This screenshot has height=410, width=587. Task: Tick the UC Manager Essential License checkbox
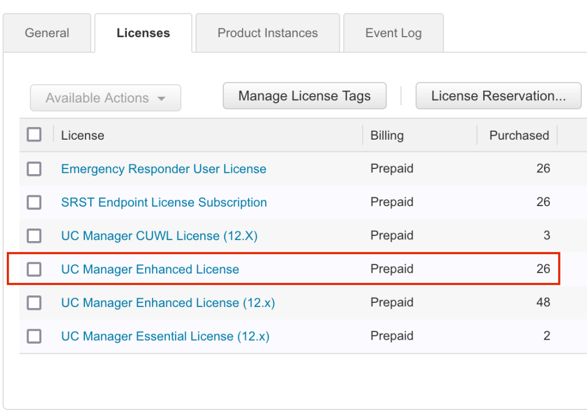(34, 336)
